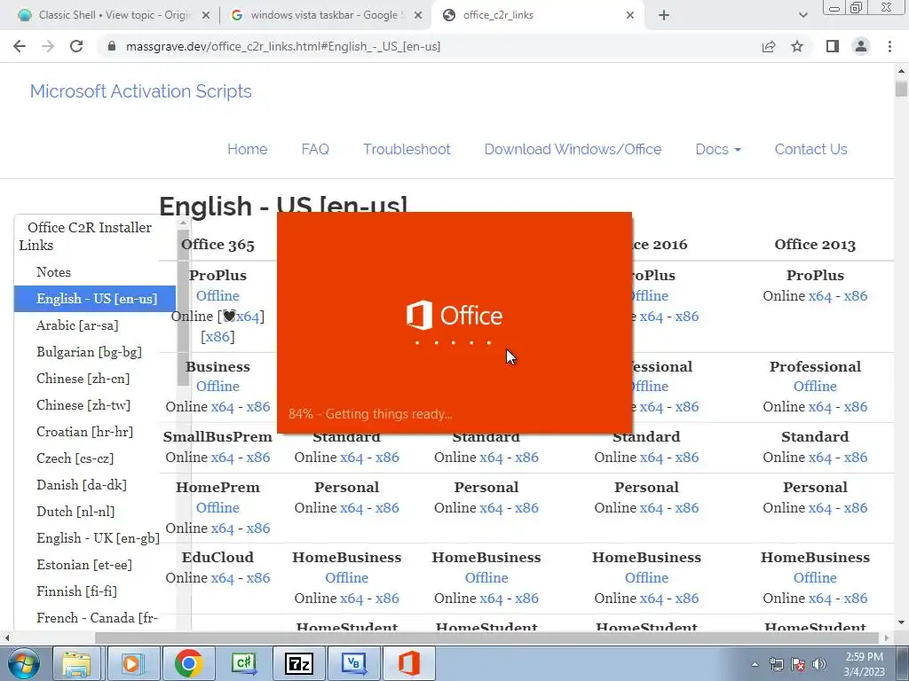Open a new tab with plus button

pyautogui.click(x=664, y=16)
